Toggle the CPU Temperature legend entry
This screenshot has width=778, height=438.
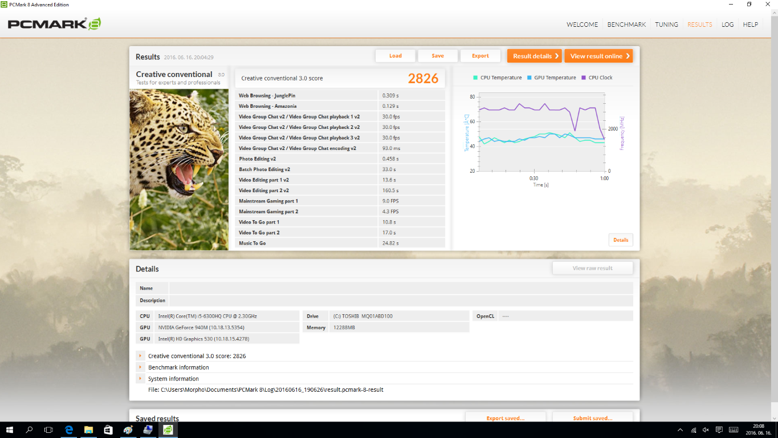click(x=497, y=78)
